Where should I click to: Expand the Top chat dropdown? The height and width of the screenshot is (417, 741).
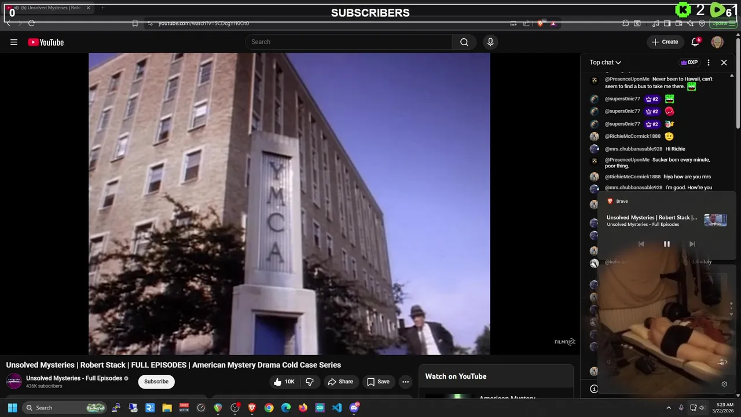click(605, 63)
